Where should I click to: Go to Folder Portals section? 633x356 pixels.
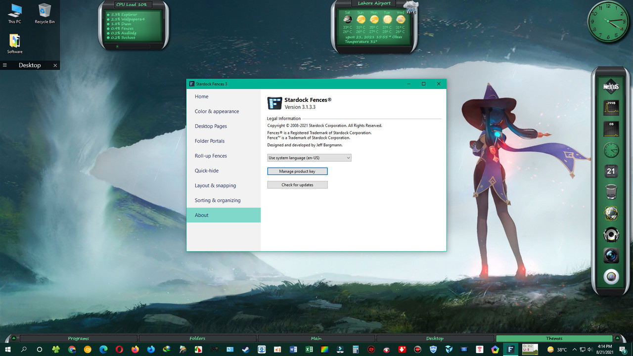224,141
